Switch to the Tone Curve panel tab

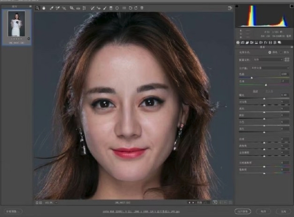click(x=243, y=42)
